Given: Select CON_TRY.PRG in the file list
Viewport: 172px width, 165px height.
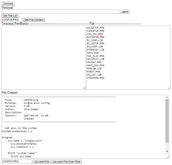Looking at the screenshot, I should [x=95, y=34].
